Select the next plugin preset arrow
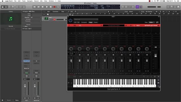This screenshot has height=102, width=181. tap(78, 22)
